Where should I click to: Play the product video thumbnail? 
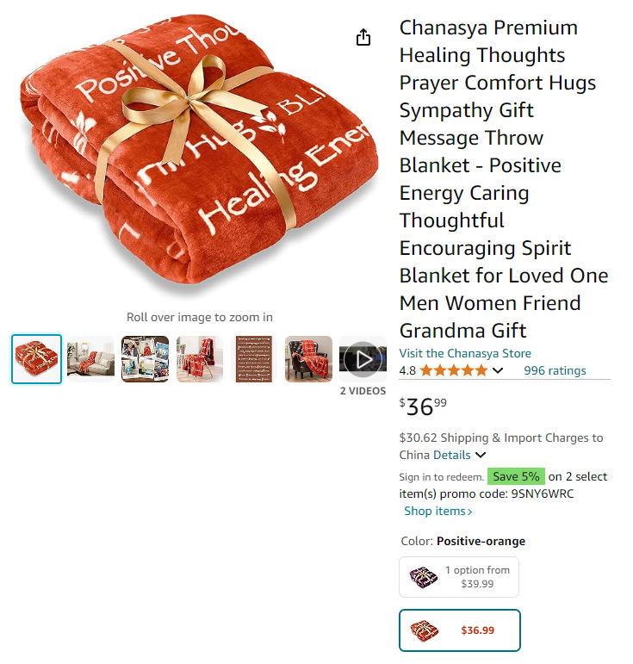pyautogui.click(x=363, y=359)
